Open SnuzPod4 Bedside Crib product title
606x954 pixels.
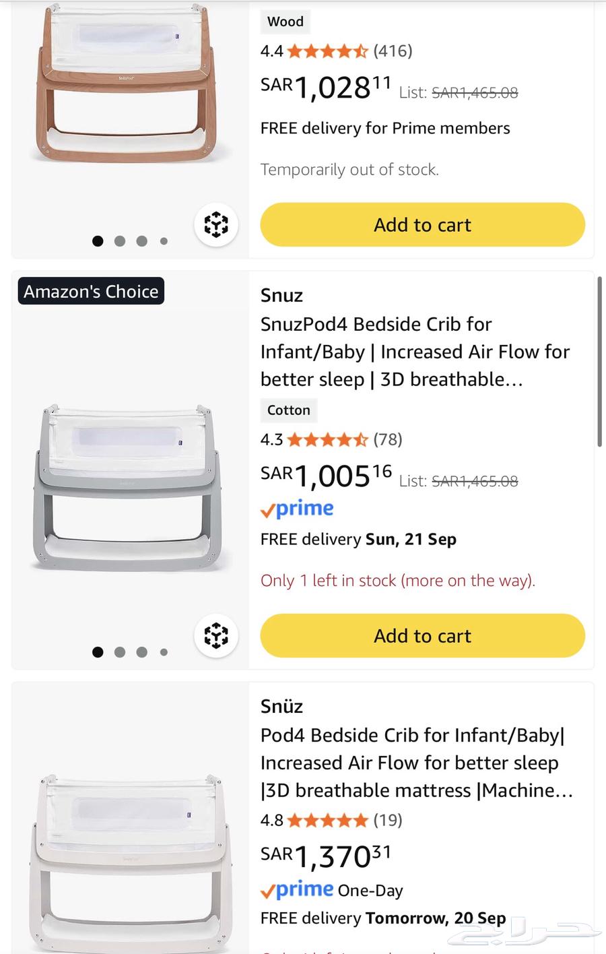[x=414, y=352]
